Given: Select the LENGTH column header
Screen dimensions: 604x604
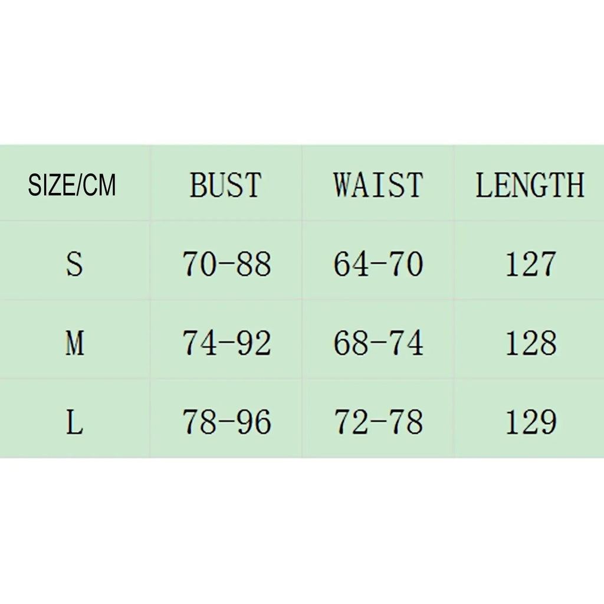Looking at the screenshot, I should click(x=530, y=185).
